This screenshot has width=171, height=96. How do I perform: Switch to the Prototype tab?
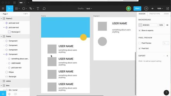(x=155, y=14)
